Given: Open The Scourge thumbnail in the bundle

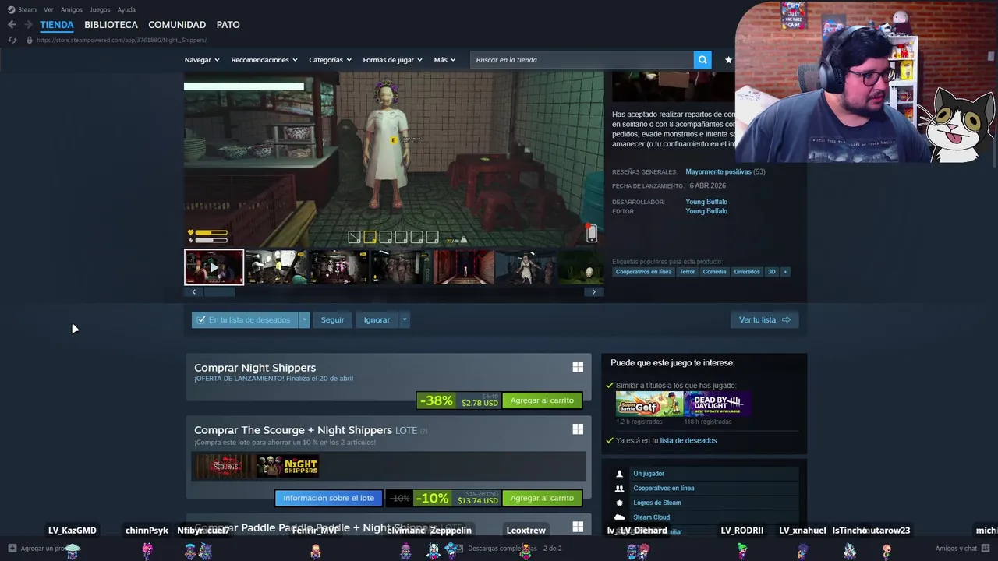Looking at the screenshot, I should coord(225,466).
